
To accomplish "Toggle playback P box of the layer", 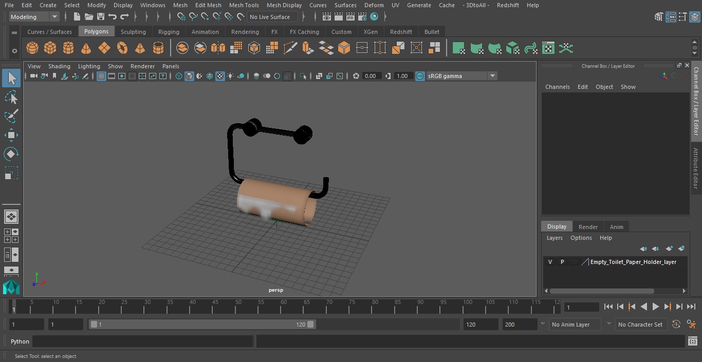I will pyautogui.click(x=562, y=262).
